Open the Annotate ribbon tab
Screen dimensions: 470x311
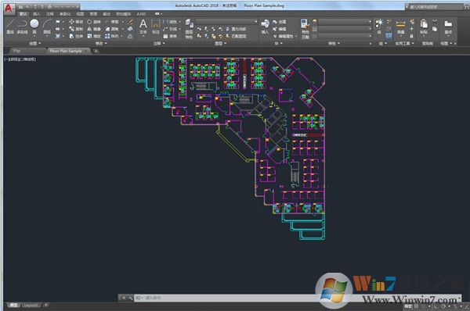point(50,14)
